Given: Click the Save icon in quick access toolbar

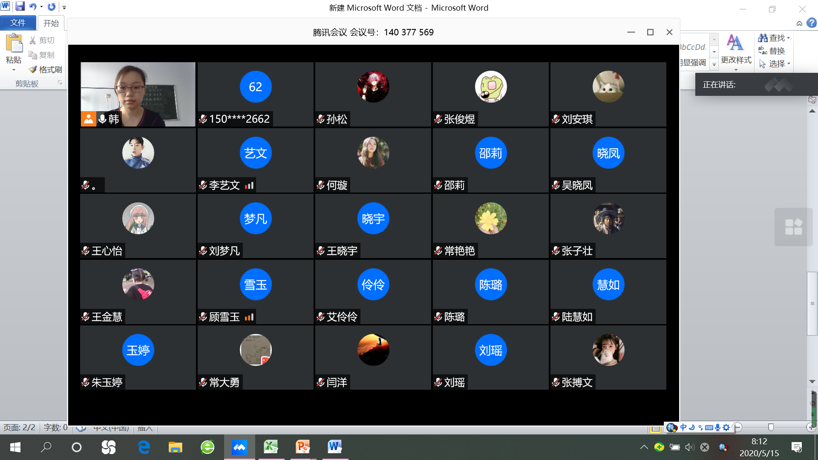Looking at the screenshot, I should click(20, 6).
